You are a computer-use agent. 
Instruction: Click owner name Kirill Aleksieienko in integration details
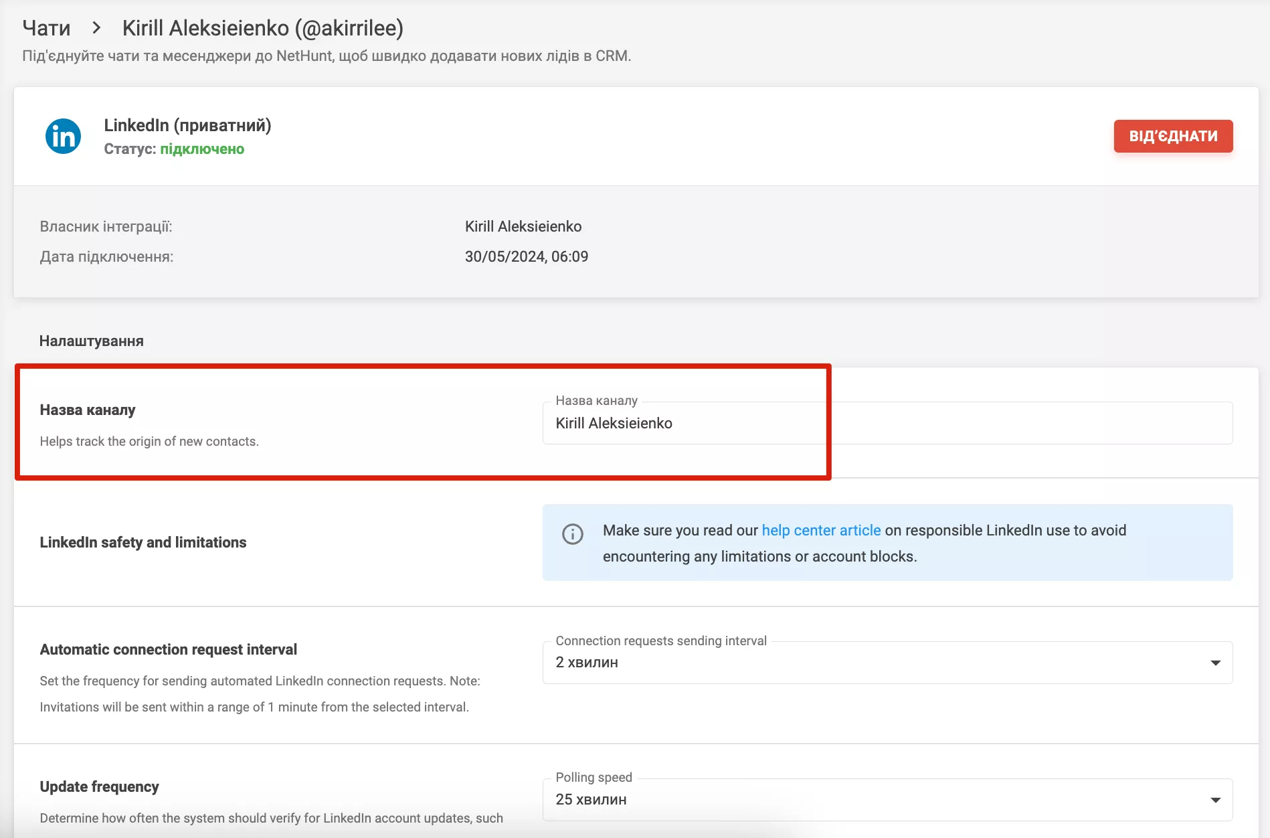pyautogui.click(x=523, y=227)
